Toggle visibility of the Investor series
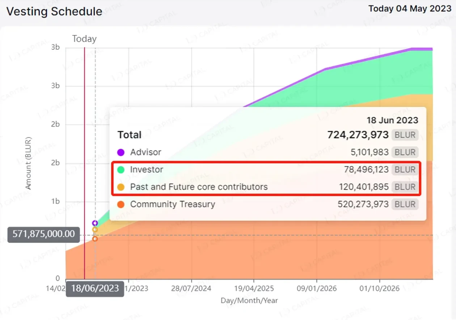The image size is (456, 320). (146, 170)
